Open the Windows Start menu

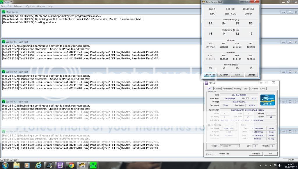pos(5,165)
